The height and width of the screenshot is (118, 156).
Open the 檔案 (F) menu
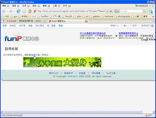6,6
